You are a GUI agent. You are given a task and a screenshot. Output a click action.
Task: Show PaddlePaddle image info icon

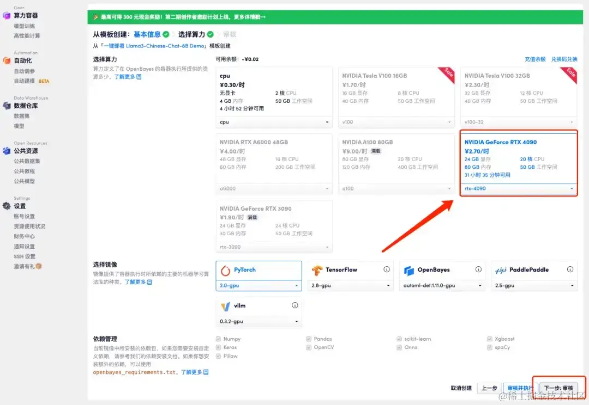click(x=570, y=269)
